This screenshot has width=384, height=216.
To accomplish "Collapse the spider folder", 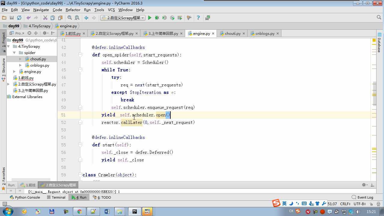I will [14, 53].
